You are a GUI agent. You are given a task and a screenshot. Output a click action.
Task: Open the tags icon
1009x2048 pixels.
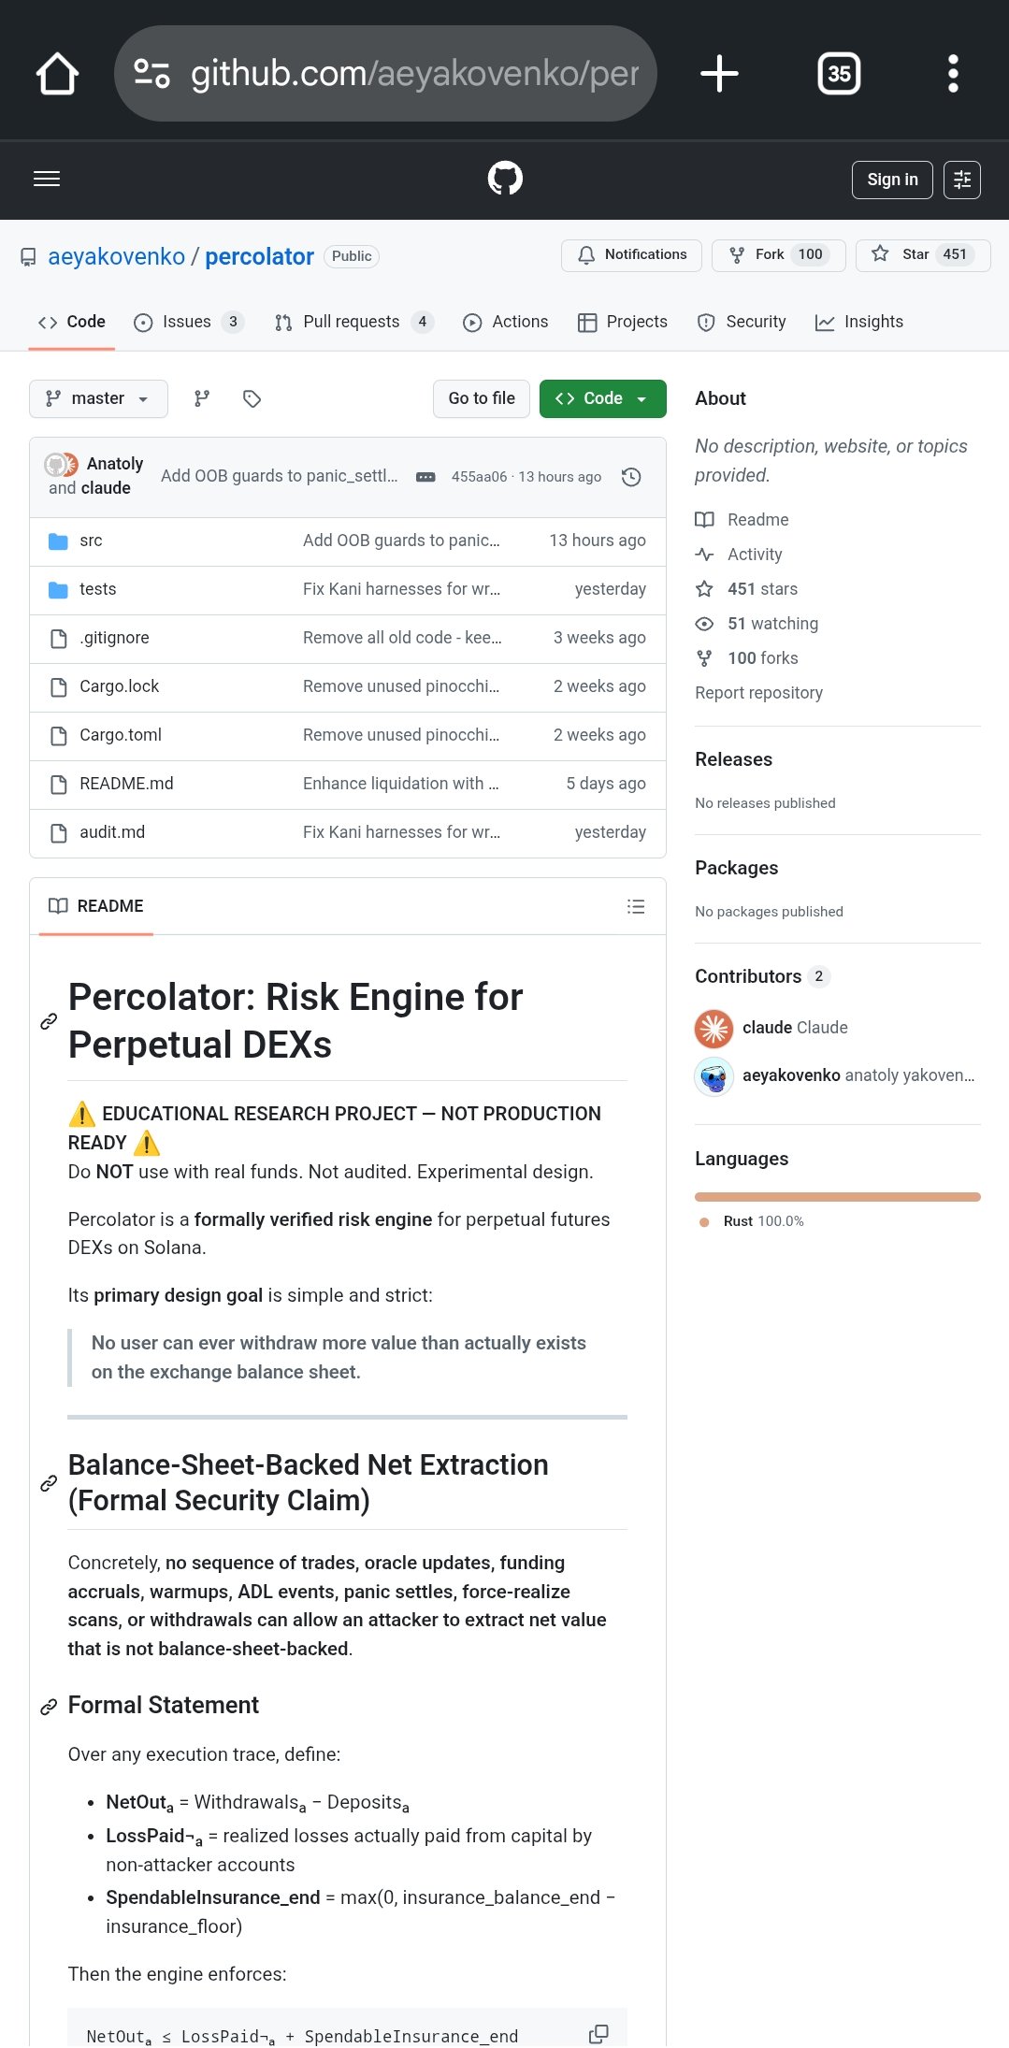point(252,398)
